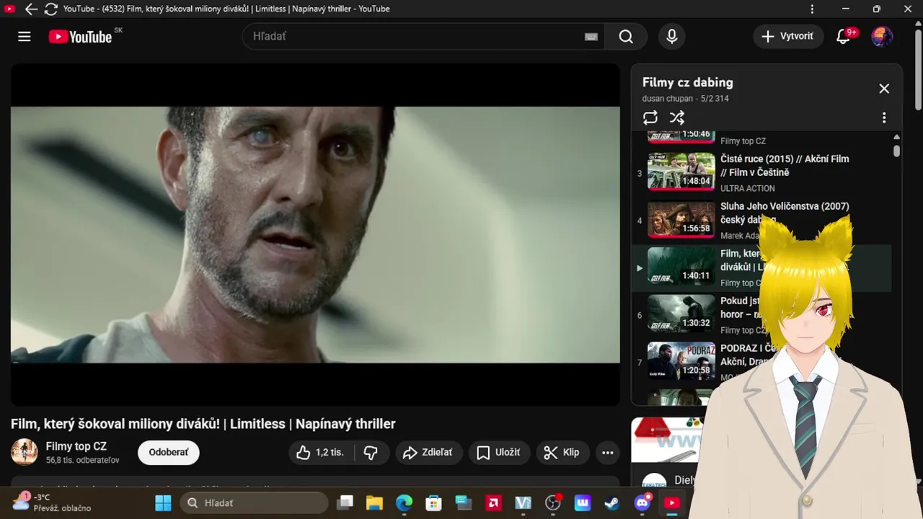Start voice search with the microphone

click(672, 37)
